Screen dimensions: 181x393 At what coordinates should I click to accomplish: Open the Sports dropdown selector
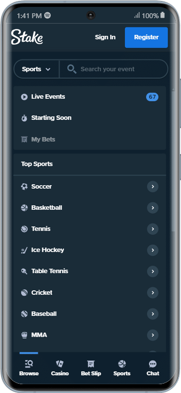36,69
